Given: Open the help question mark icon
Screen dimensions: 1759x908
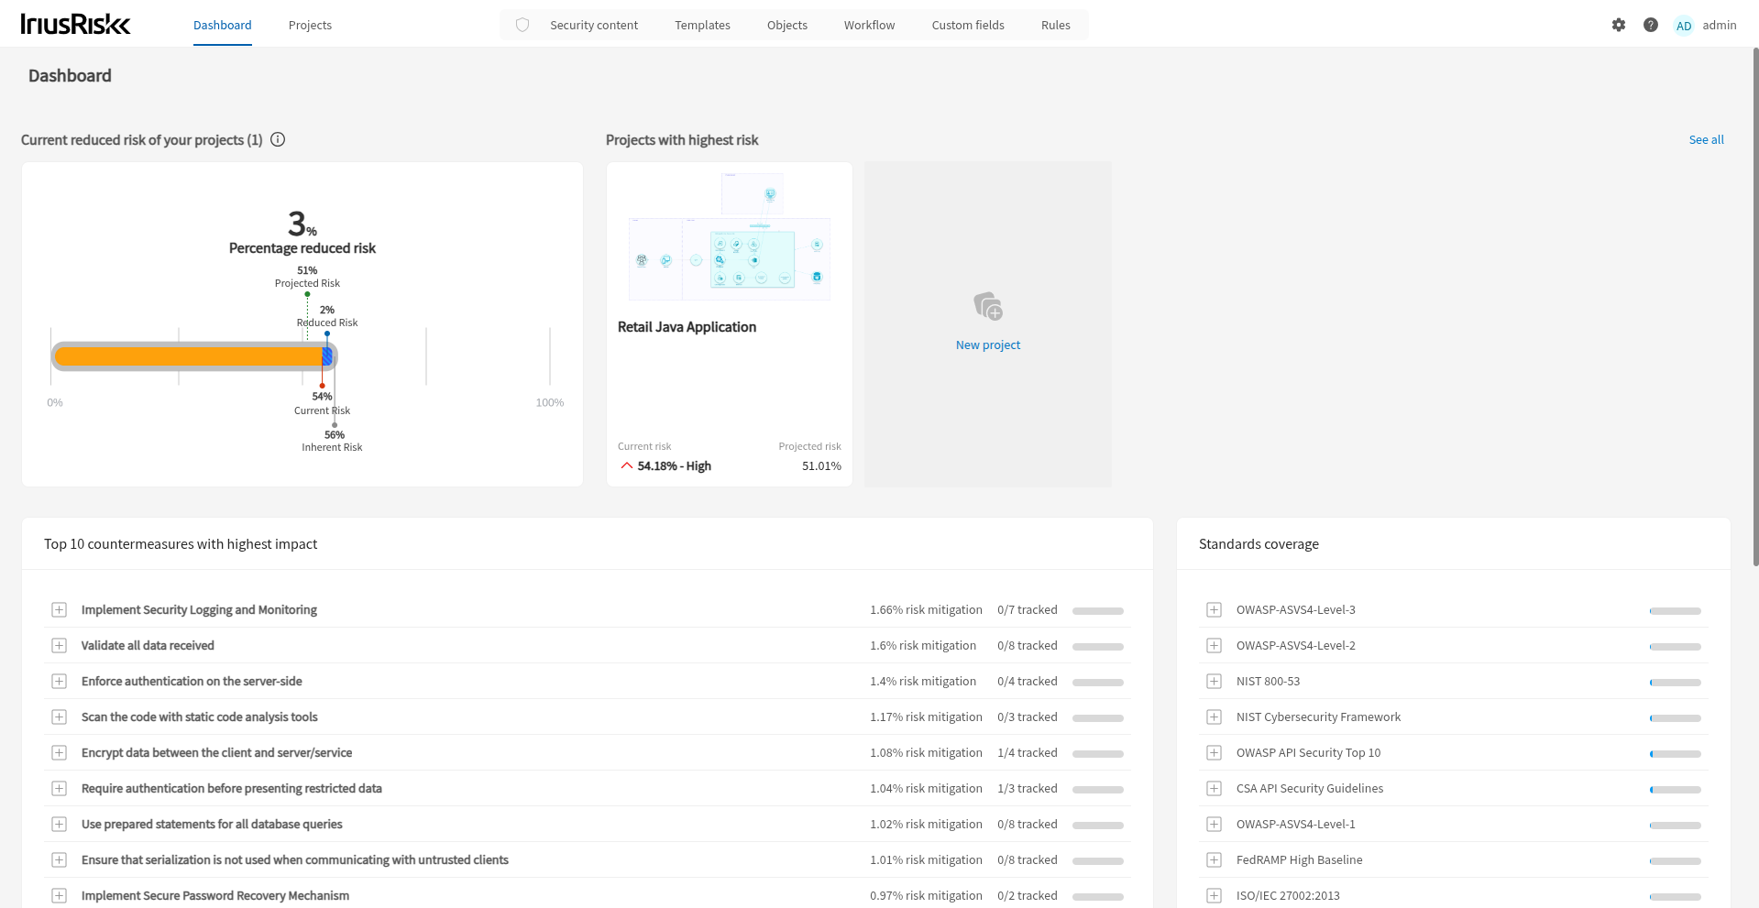Looking at the screenshot, I should point(1651,25).
